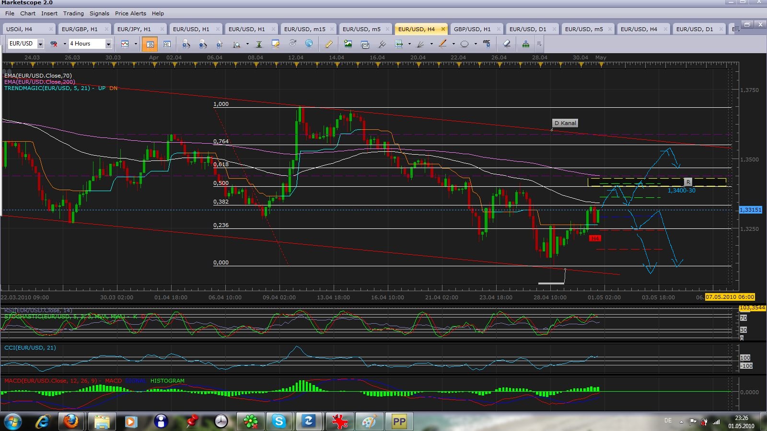Open the File menu
The image size is (767, 431).
click(x=10, y=13)
